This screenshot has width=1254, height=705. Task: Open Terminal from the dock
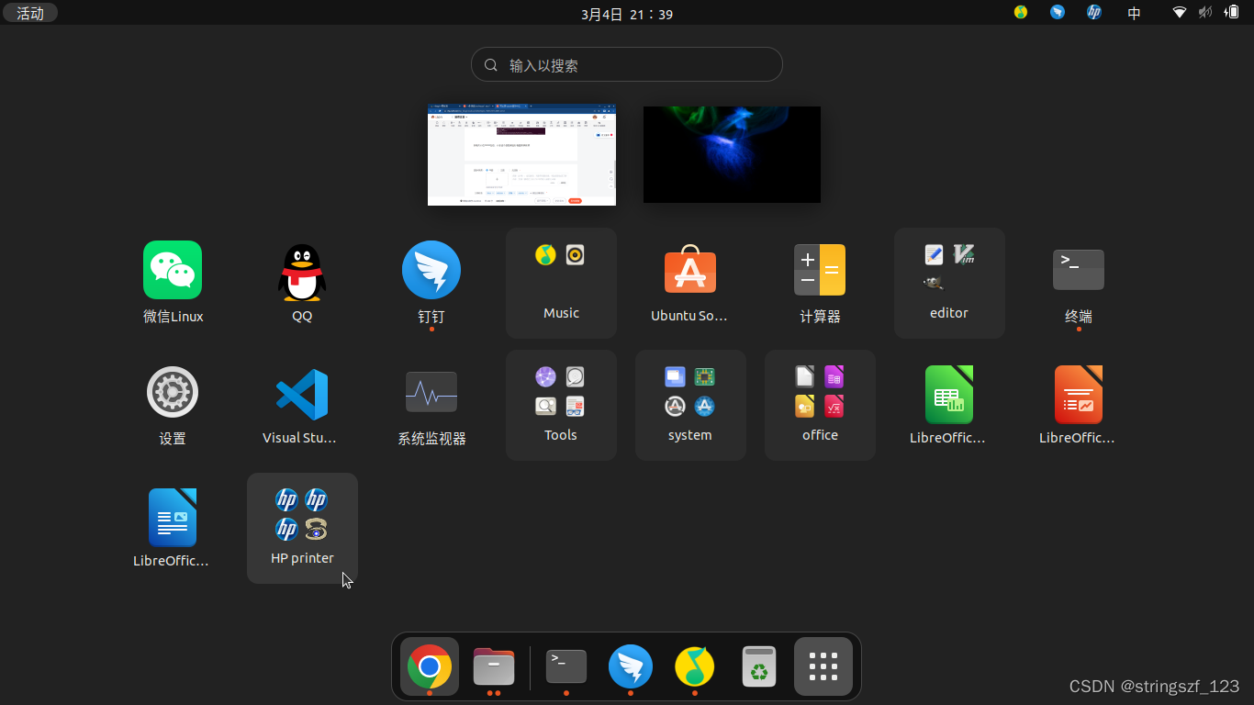click(x=566, y=666)
